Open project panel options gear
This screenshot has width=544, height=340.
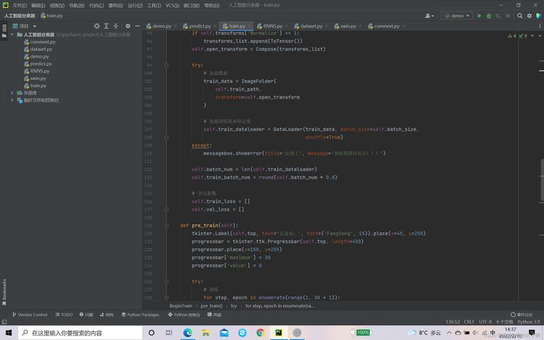pos(128,26)
